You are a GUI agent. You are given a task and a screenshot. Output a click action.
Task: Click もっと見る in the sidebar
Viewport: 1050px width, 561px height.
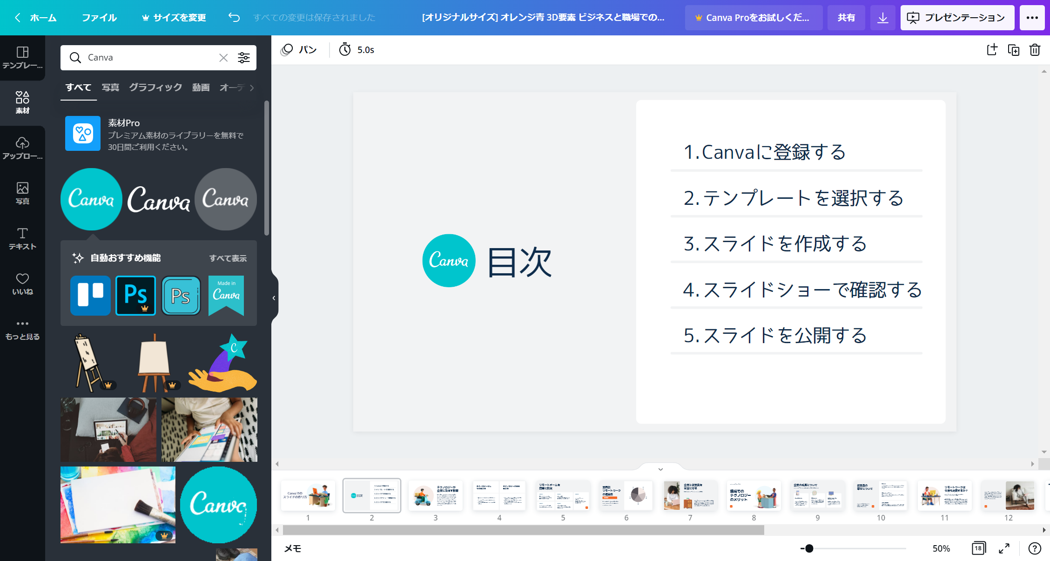tap(22, 329)
